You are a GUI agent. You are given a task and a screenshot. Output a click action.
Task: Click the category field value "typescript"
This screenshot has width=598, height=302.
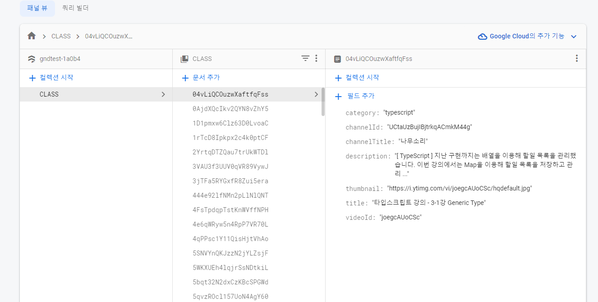[399, 112]
